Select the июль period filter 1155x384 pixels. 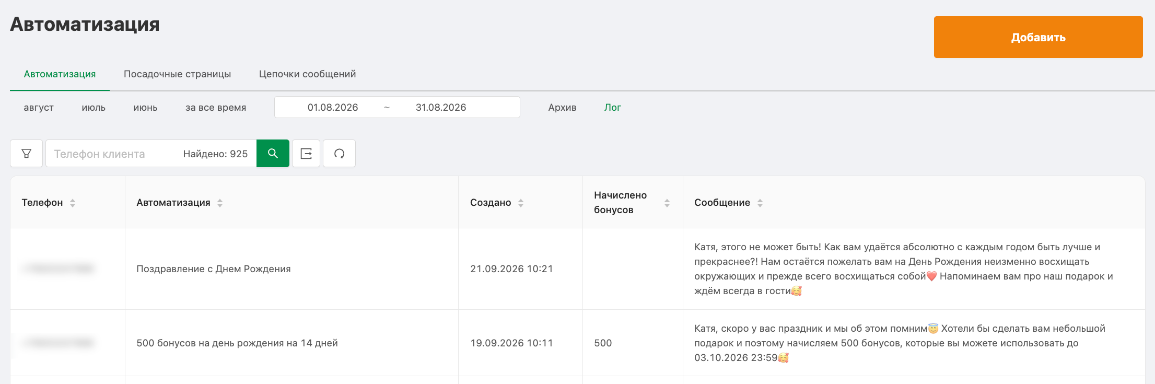click(94, 108)
